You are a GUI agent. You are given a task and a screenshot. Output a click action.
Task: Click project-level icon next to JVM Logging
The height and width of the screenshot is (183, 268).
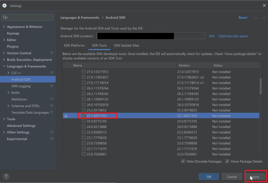tap(52, 86)
